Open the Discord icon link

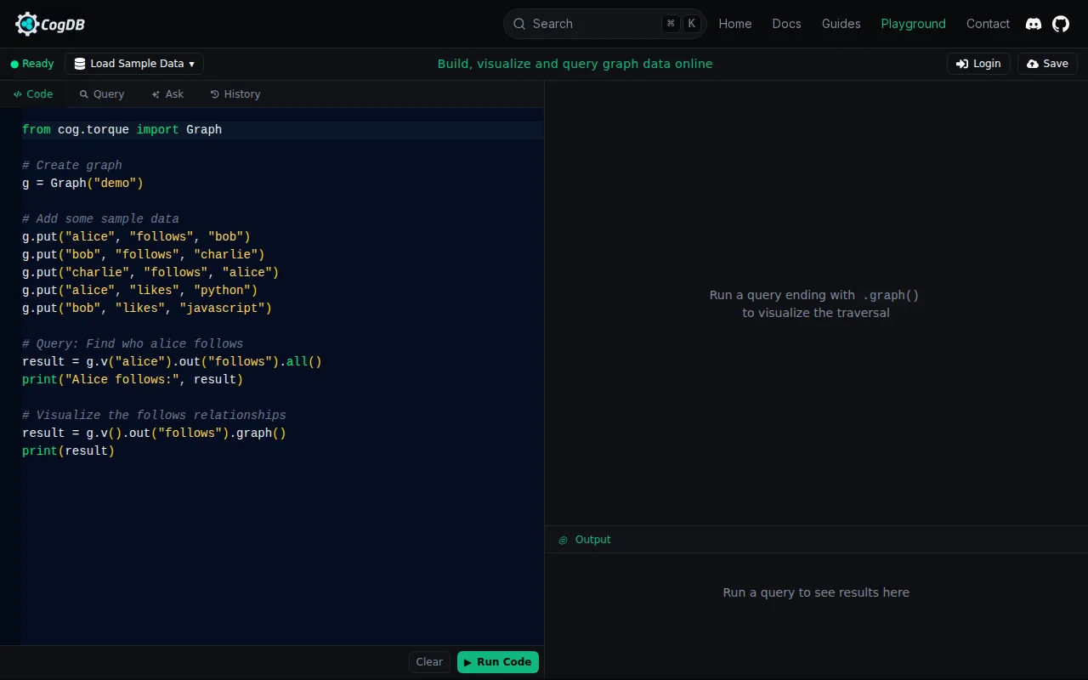coord(1034,24)
